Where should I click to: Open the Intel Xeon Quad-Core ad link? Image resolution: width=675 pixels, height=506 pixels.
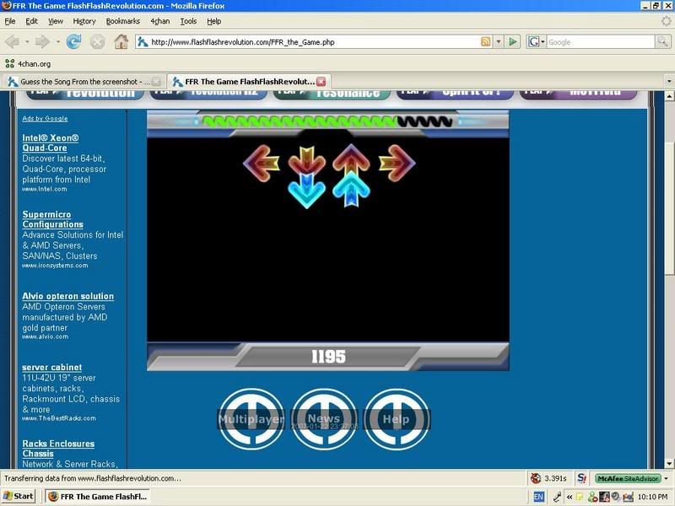[51, 143]
